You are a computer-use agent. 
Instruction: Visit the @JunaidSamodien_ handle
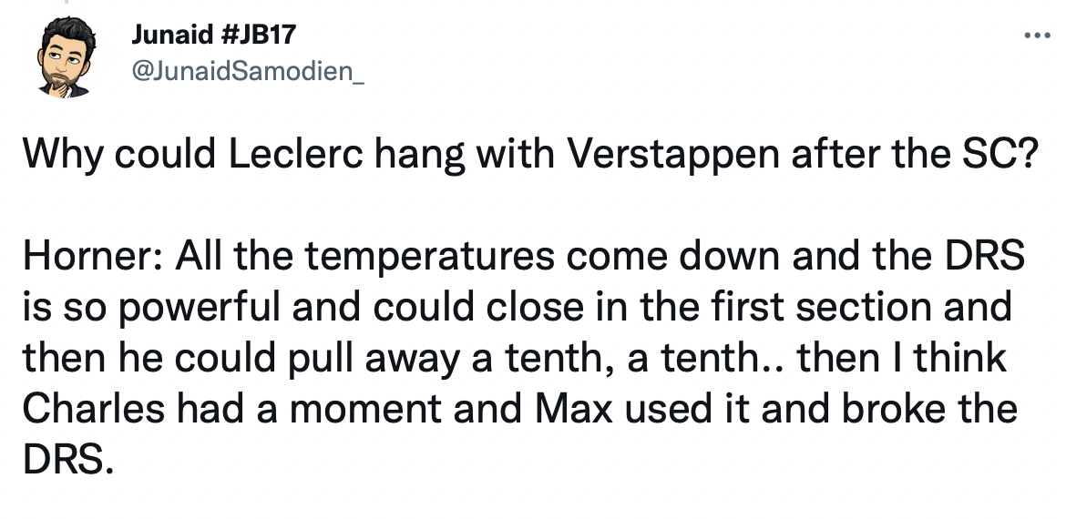click(248, 73)
